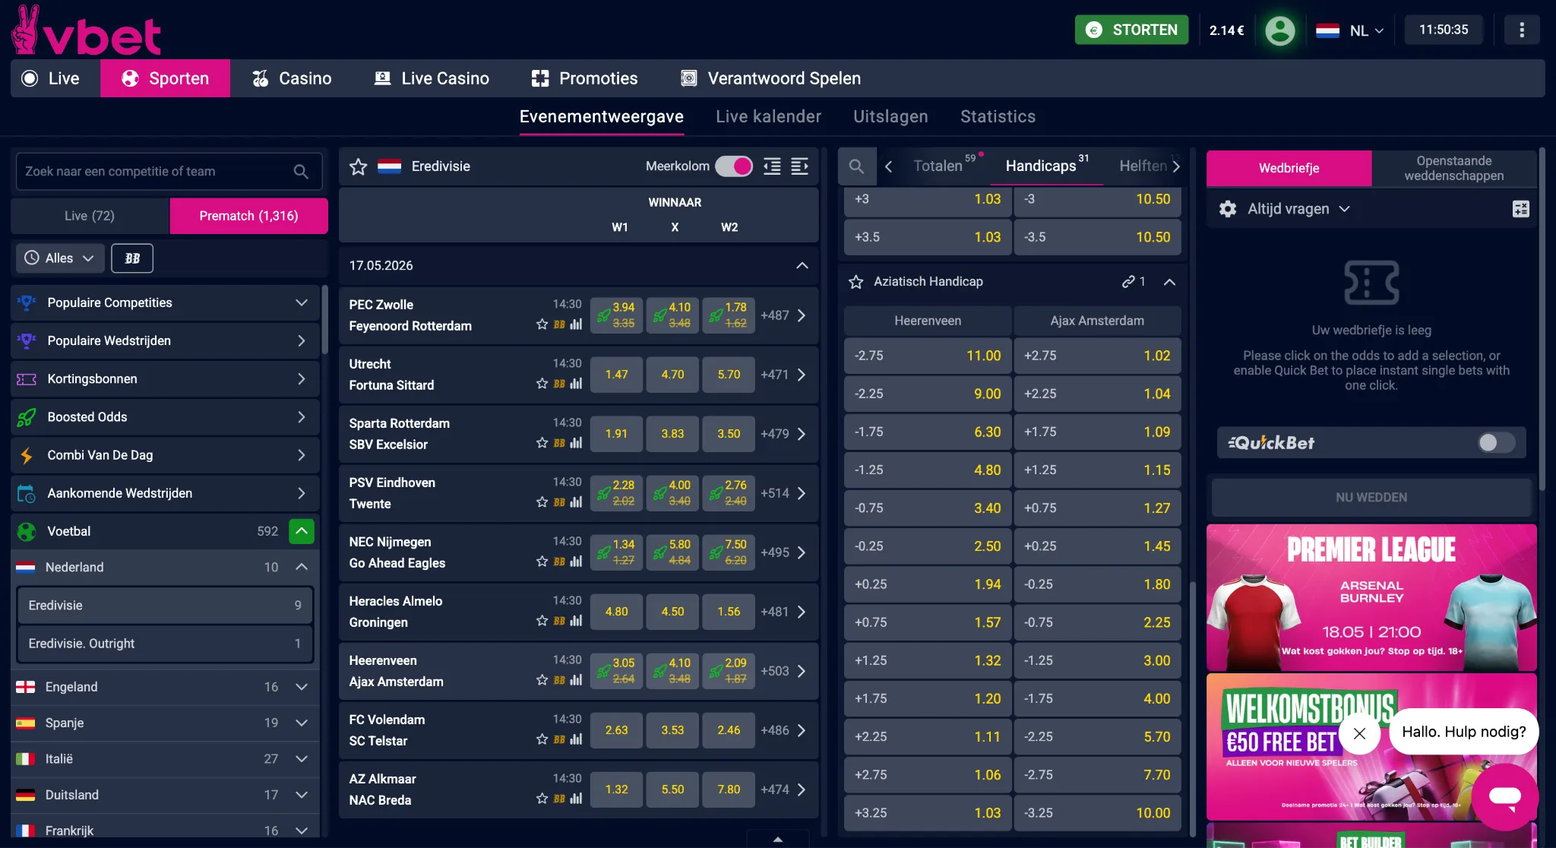The width and height of the screenshot is (1556, 848).
Task: Click the NU WEDDEN button
Action: 1371,497
